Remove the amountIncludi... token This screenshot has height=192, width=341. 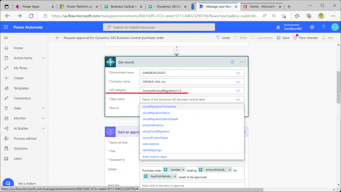230,170
